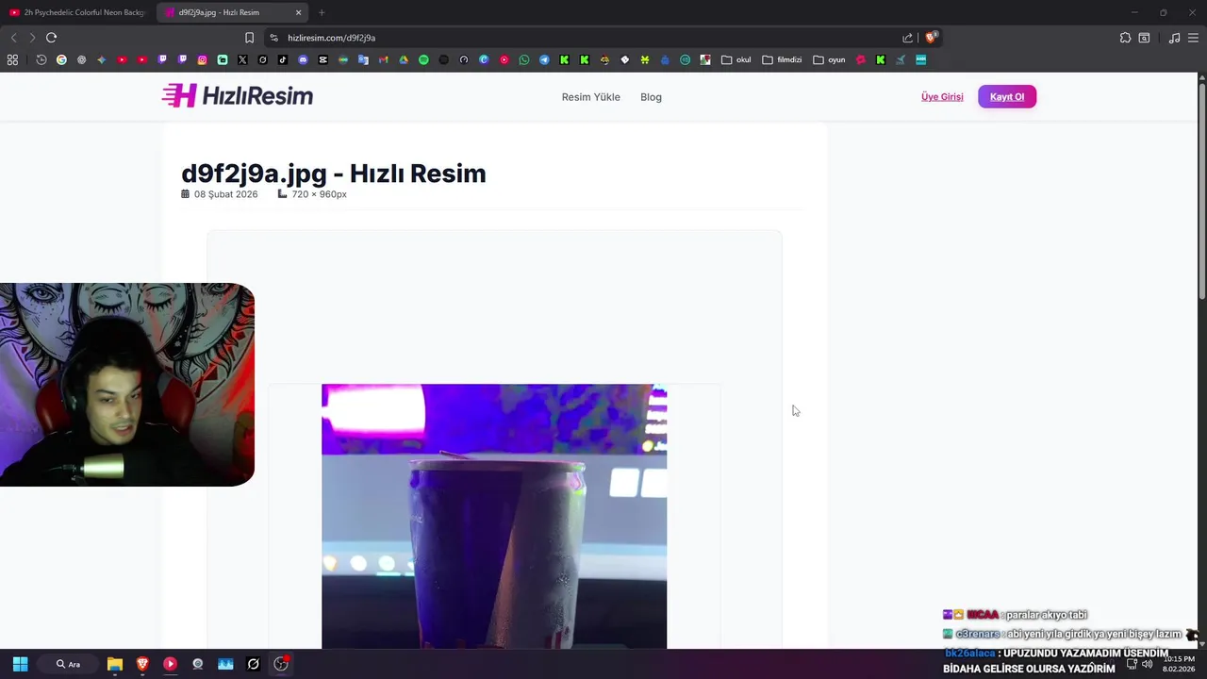1207x679 pixels.
Task: Click the HızlıResim logo
Action: [x=238, y=95]
